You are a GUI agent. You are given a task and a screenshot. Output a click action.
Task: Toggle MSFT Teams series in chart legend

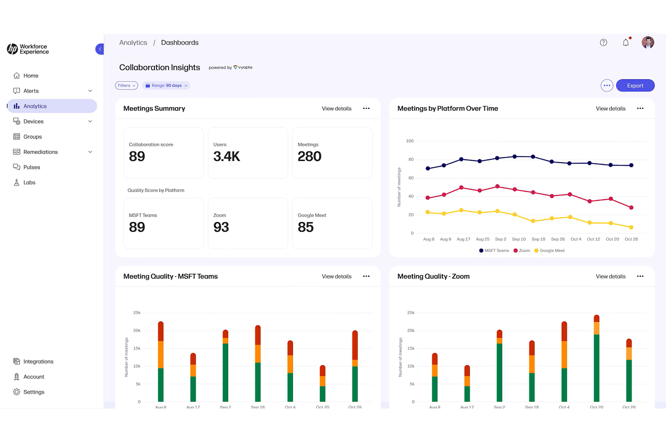(x=494, y=251)
